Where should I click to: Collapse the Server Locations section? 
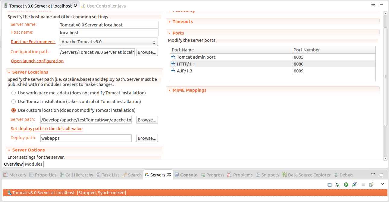click(9, 72)
